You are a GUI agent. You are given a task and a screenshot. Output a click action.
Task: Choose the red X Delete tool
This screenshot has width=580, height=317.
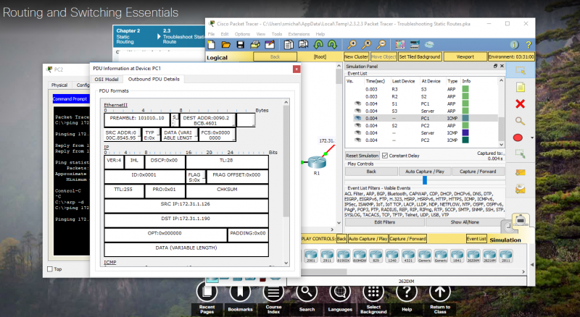(x=520, y=103)
